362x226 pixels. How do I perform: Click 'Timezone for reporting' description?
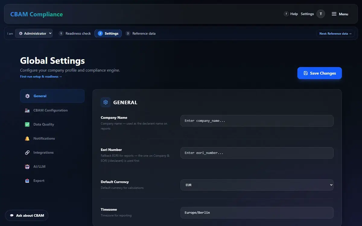116,215
